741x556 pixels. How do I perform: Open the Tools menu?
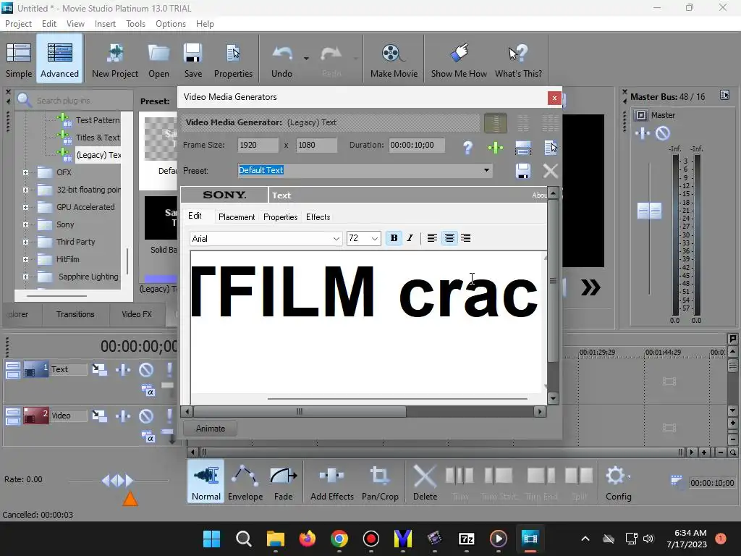click(135, 24)
